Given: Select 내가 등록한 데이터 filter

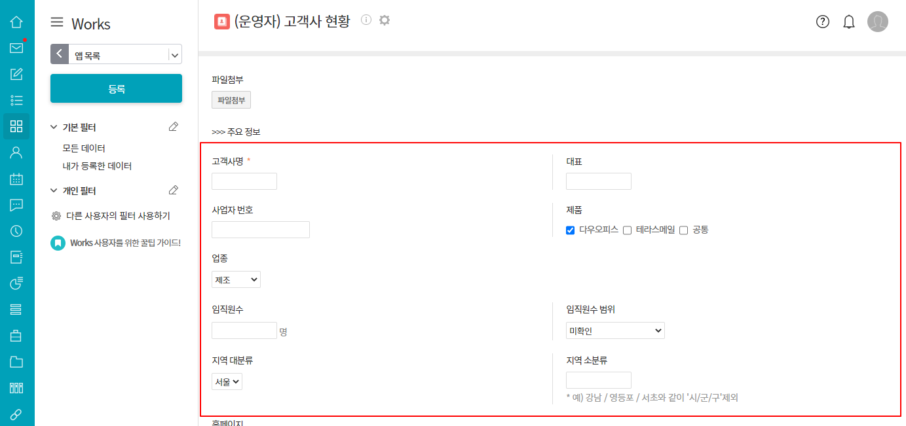Looking at the screenshot, I should click(97, 166).
